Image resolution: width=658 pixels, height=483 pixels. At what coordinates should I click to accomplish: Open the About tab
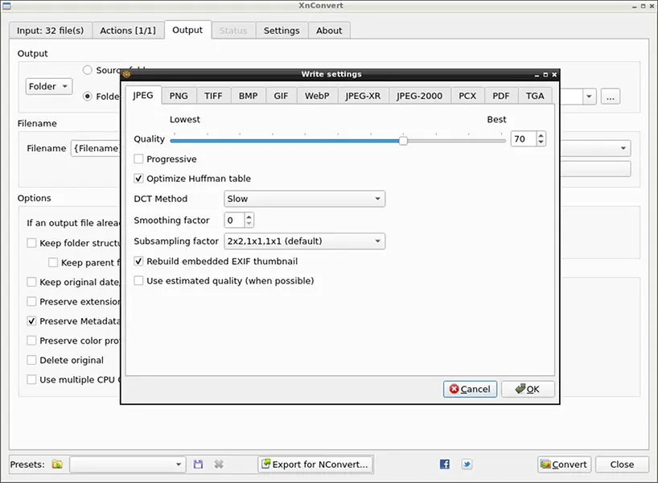point(330,31)
